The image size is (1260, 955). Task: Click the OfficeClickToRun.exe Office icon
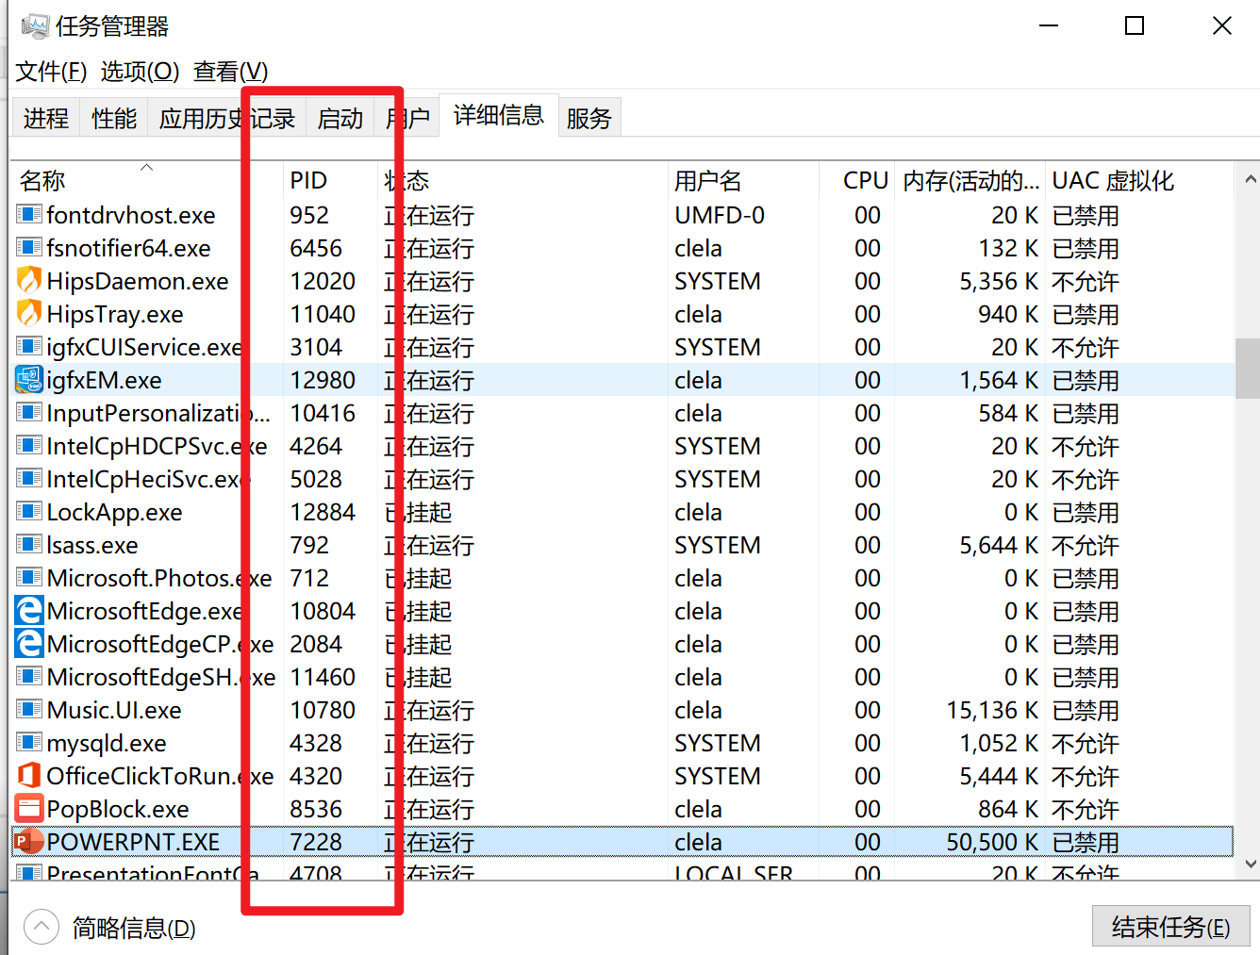29,776
